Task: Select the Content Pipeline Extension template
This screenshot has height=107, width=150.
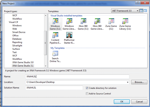Action: (x=55, y=38)
